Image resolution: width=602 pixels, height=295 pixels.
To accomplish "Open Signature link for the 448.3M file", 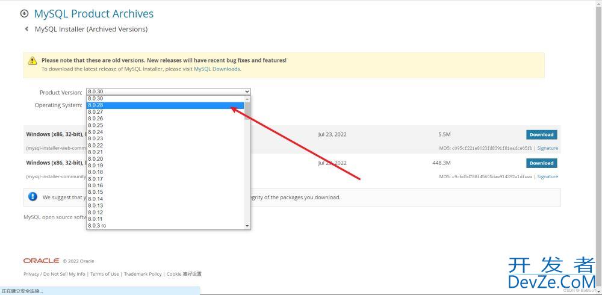I will 547,176.
